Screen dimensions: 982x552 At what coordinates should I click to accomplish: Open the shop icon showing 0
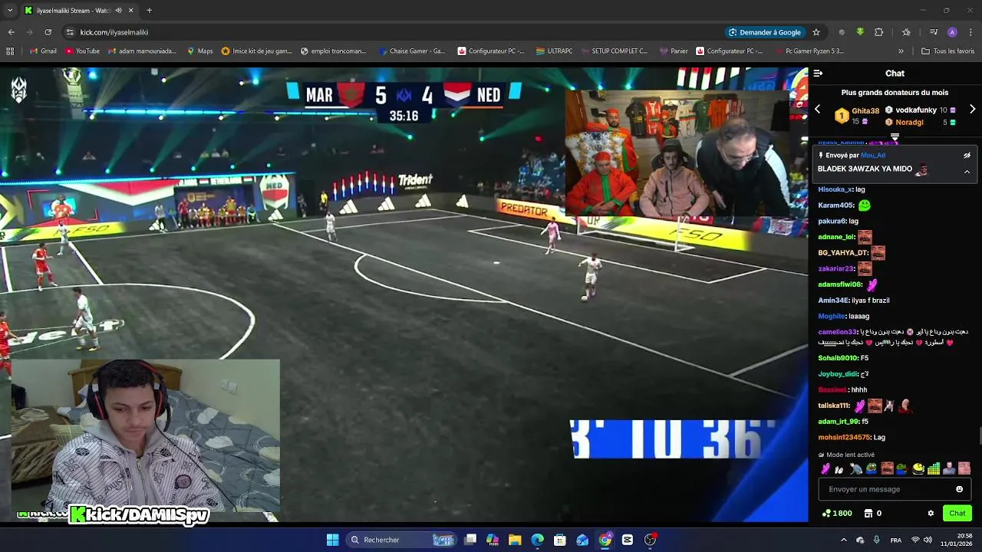[x=872, y=514]
